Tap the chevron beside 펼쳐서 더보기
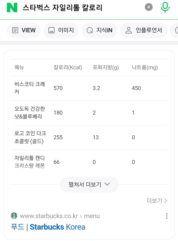Viewport: 178px width, 241px height. tap(107, 184)
